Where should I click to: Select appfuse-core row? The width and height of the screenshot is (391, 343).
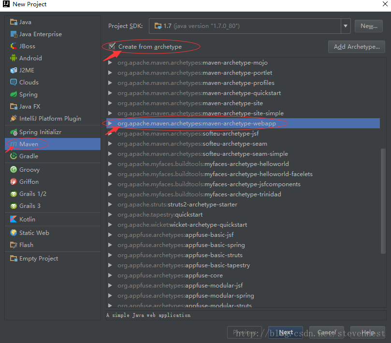click(243, 275)
